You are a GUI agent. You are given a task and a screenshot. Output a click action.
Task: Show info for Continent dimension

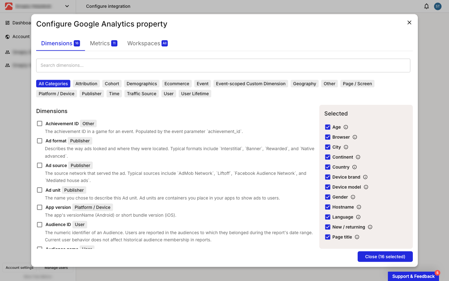pos(358,157)
